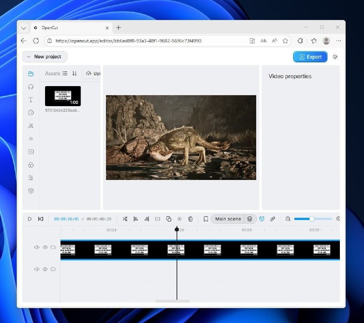The height and width of the screenshot is (323, 364).
Task: Click the total duration 00:01:00:28
Action: [99, 219]
